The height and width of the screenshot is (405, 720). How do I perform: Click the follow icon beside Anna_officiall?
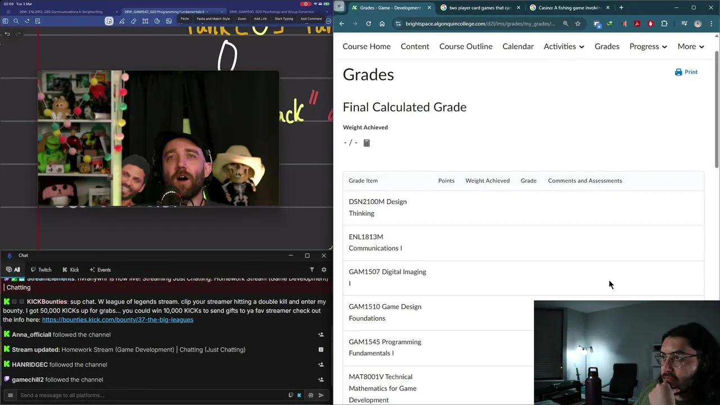tap(321, 335)
